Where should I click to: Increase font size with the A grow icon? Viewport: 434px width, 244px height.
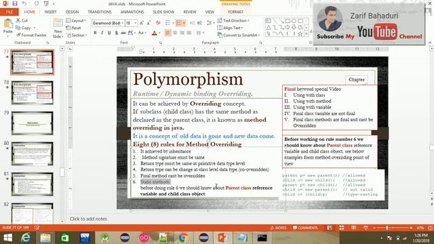point(142,23)
